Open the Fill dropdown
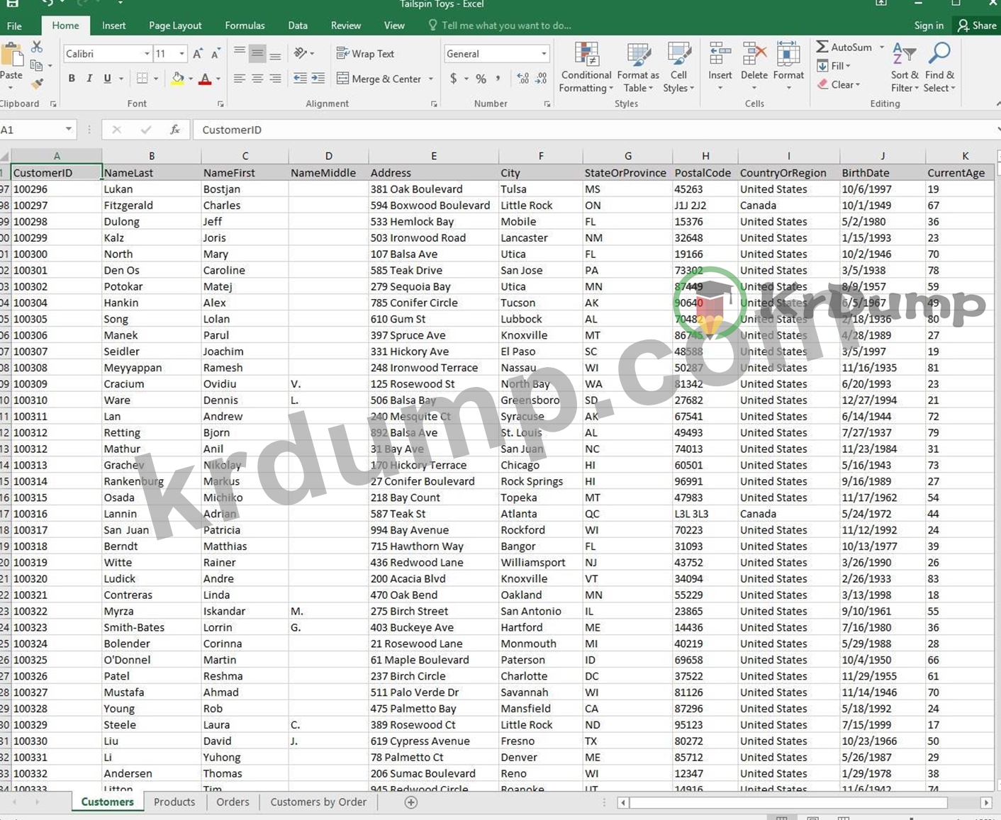Image resolution: width=1001 pixels, height=820 pixels. tap(834, 66)
